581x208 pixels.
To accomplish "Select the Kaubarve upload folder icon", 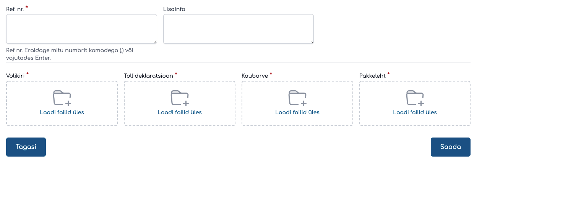I will point(297,98).
